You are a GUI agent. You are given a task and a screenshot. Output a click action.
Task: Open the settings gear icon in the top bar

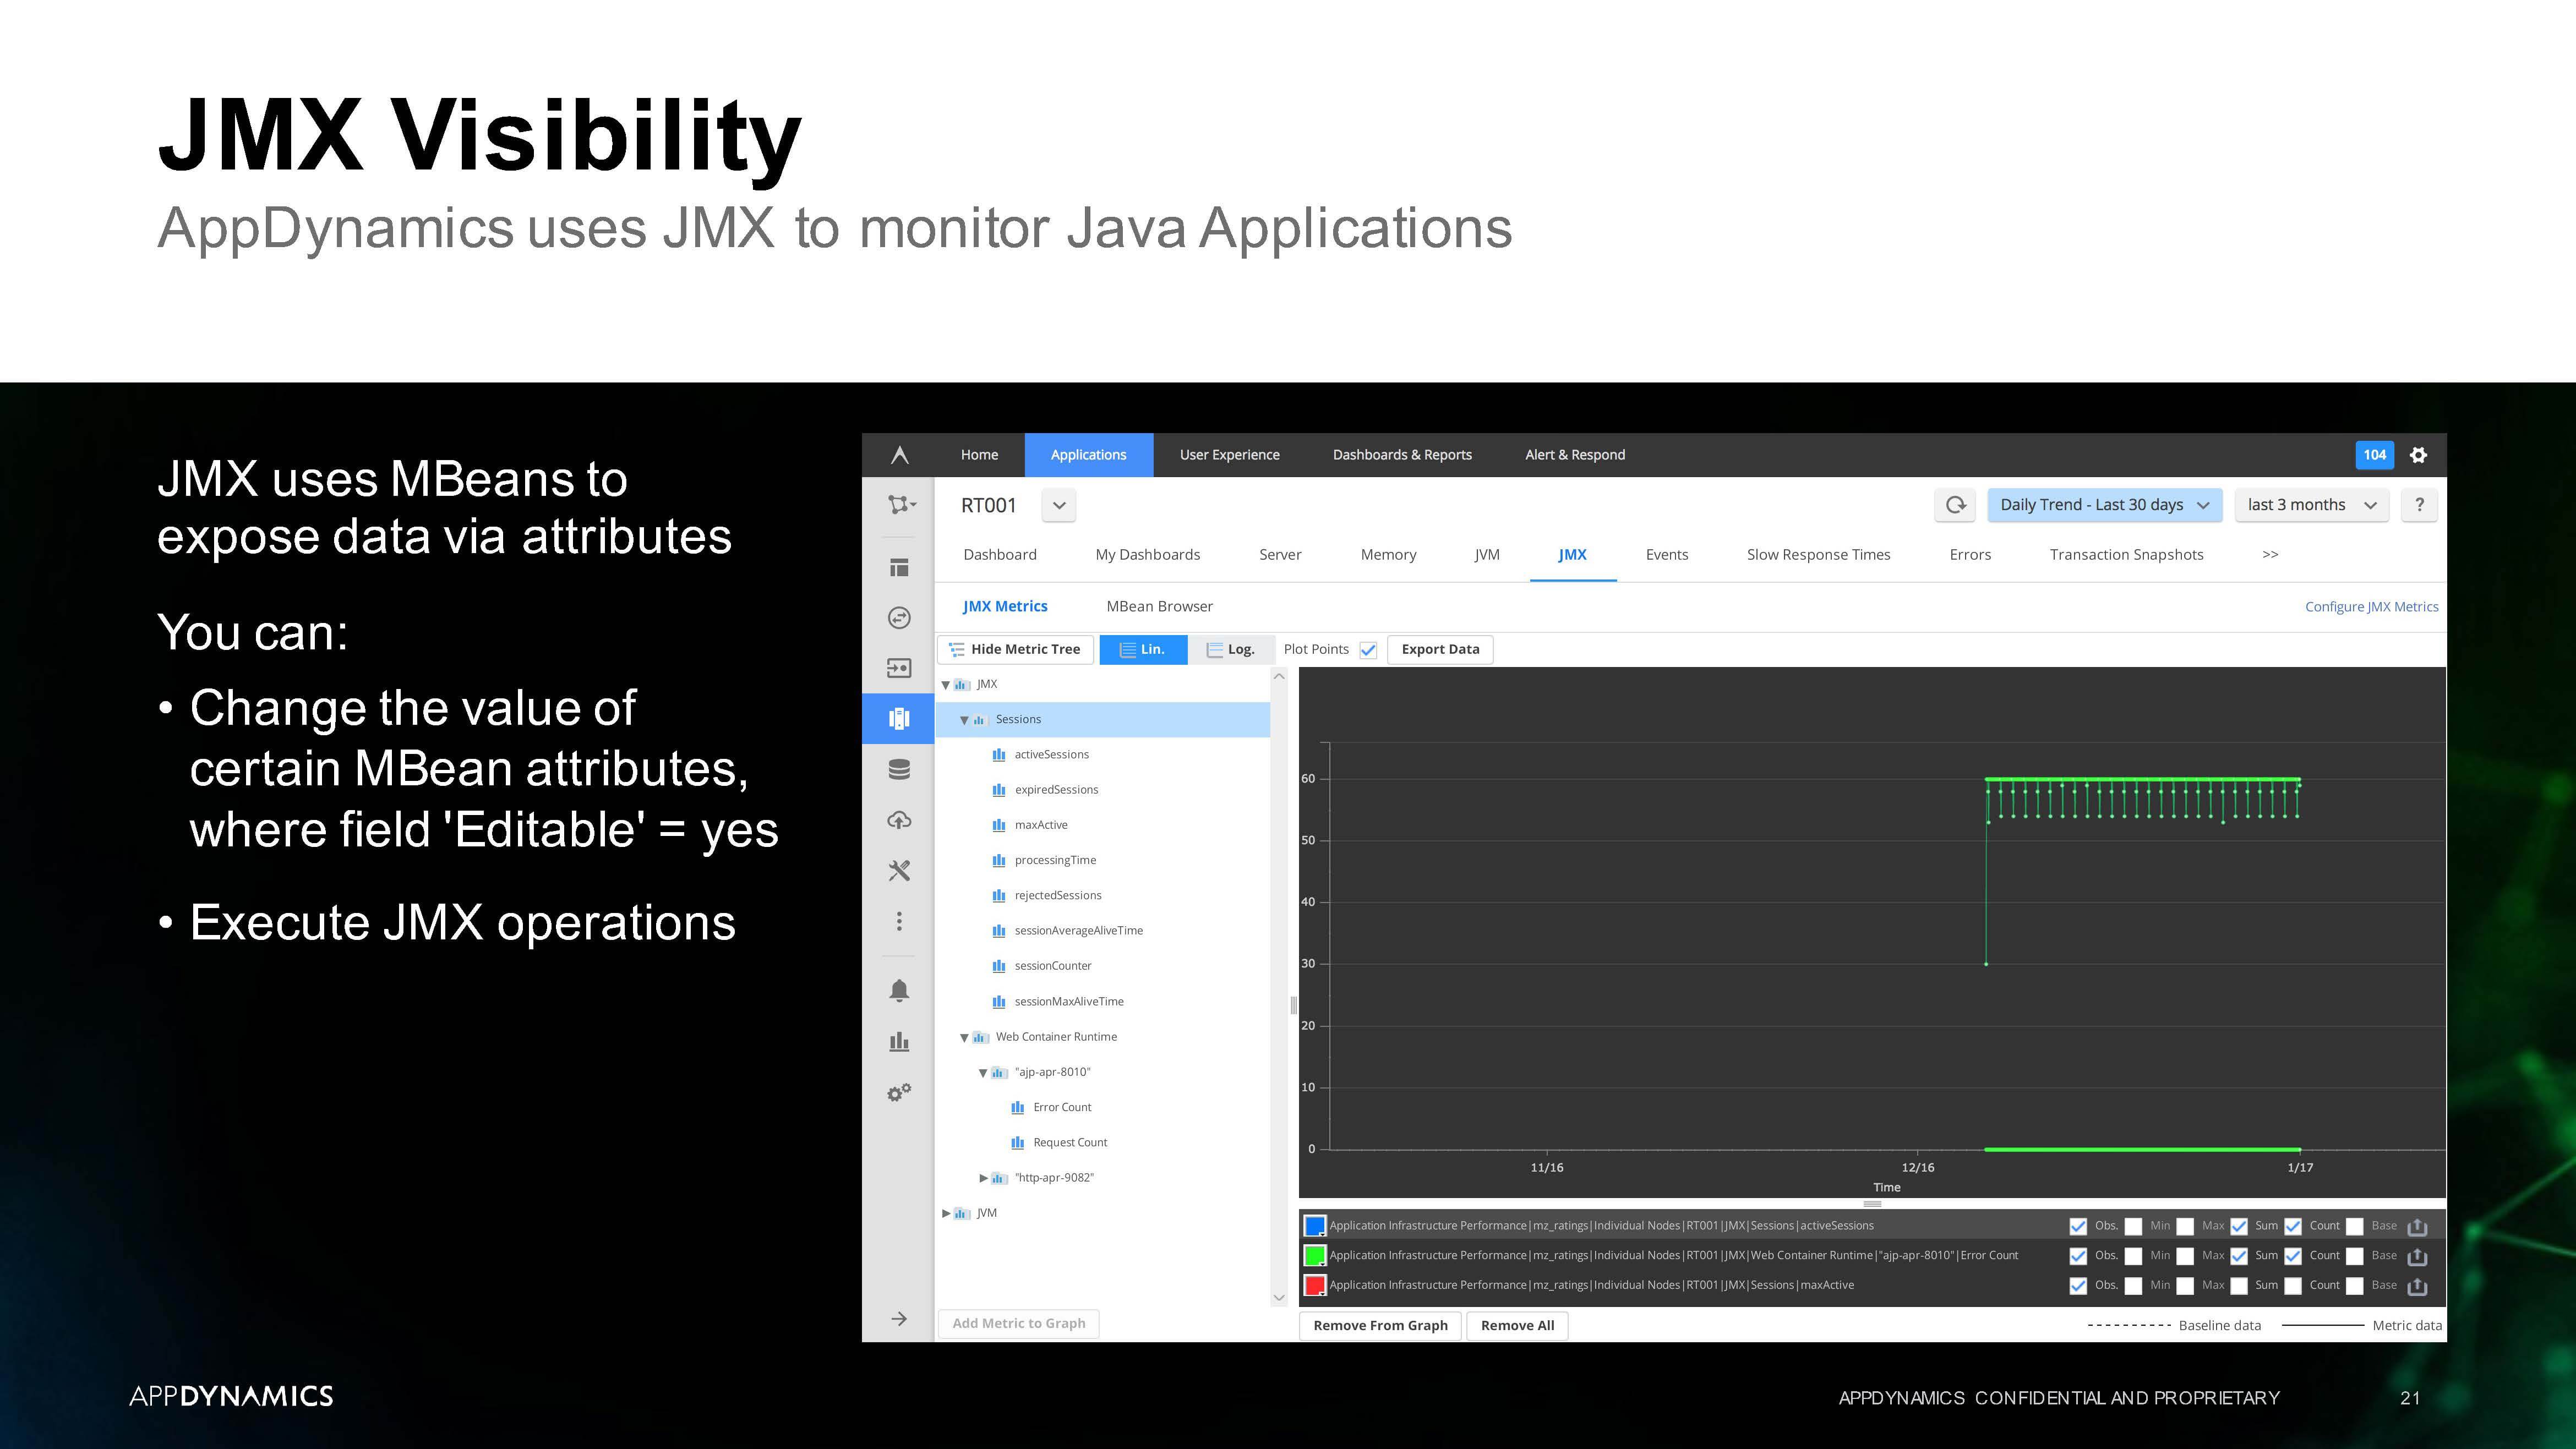[x=2418, y=455]
